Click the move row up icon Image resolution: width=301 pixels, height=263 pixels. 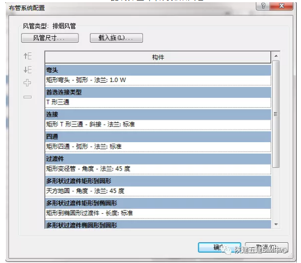28,56
